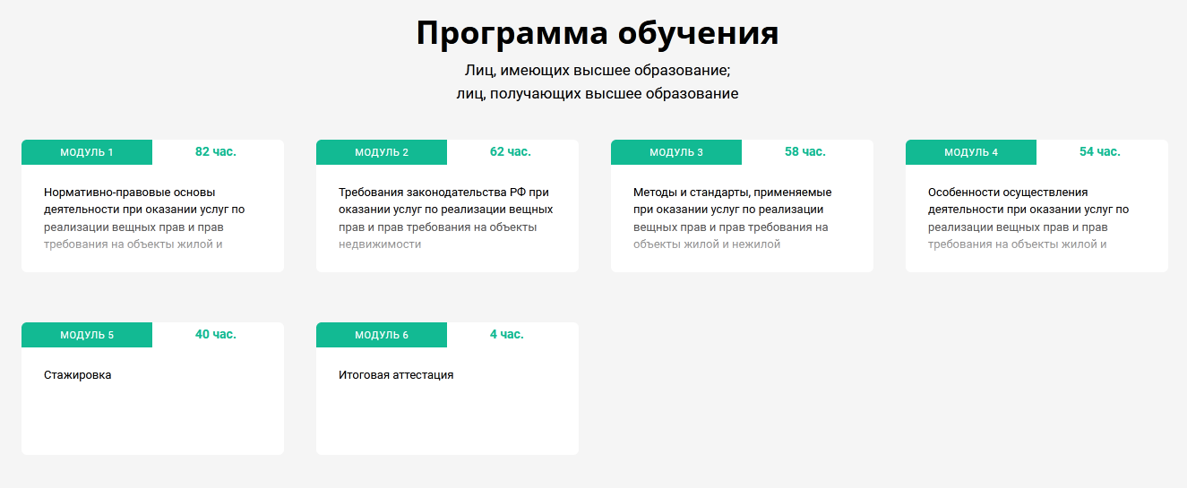Expand the "Особенности осуществления деятельности" description
This screenshot has height=488, width=1187.
tap(1028, 218)
